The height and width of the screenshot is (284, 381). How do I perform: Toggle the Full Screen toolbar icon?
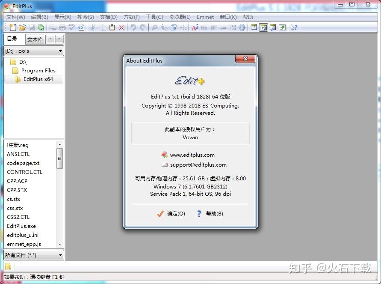tap(282, 27)
